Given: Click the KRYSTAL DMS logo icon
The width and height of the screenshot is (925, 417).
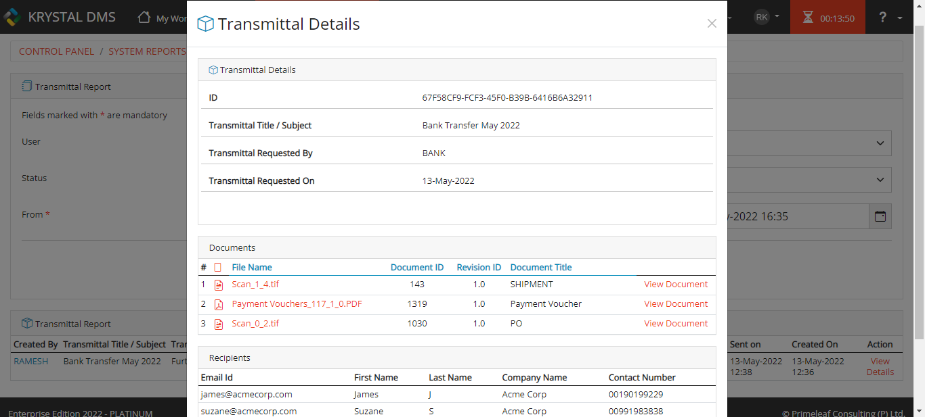Looking at the screenshot, I should point(12,17).
